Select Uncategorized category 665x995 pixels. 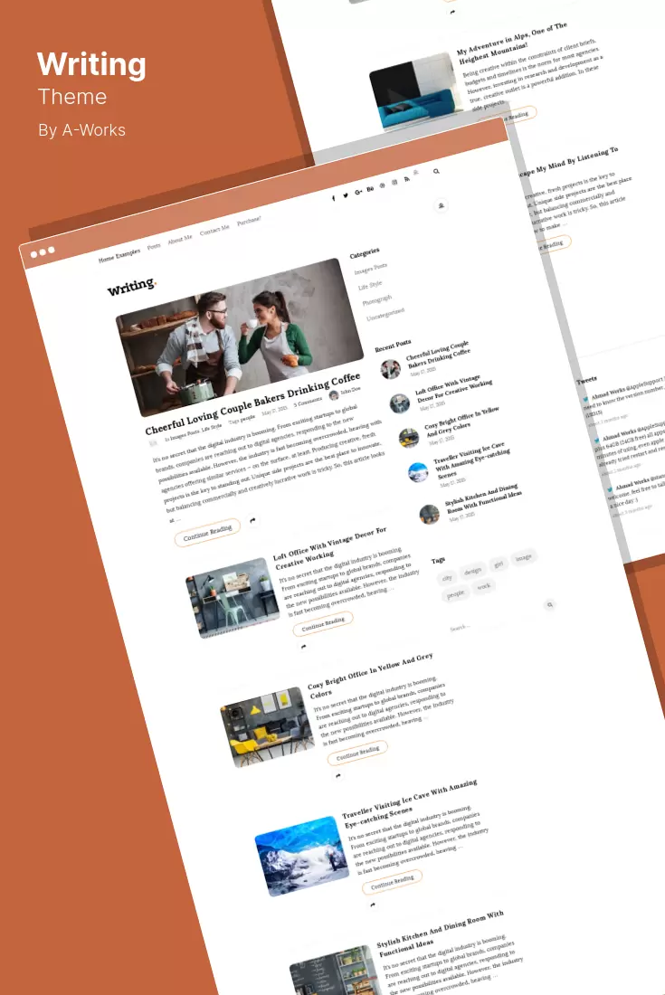tap(385, 314)
